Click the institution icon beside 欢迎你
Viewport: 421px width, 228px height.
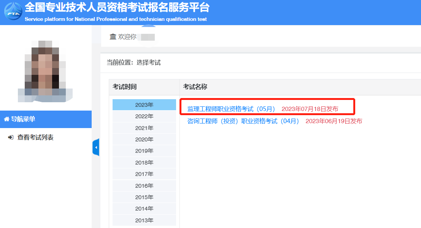113,37
